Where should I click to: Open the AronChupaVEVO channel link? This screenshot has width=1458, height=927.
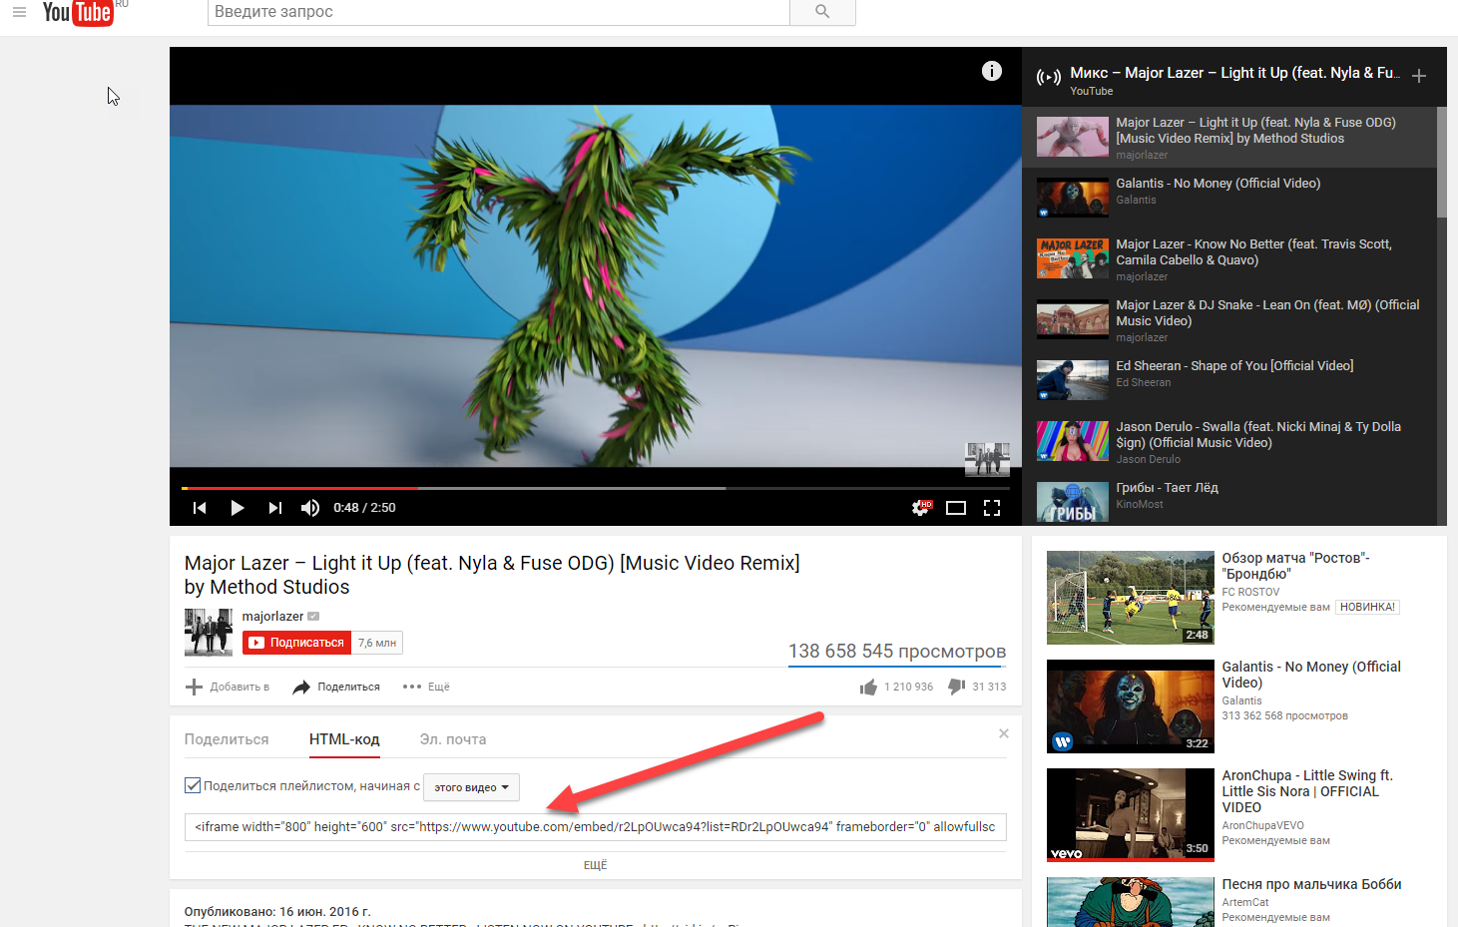click(x=1262, y=825)
